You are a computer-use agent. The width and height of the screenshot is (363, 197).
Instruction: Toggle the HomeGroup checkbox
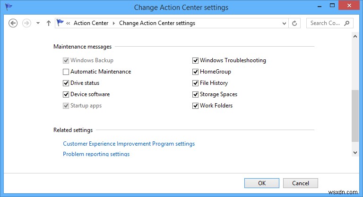pos(195,72)
